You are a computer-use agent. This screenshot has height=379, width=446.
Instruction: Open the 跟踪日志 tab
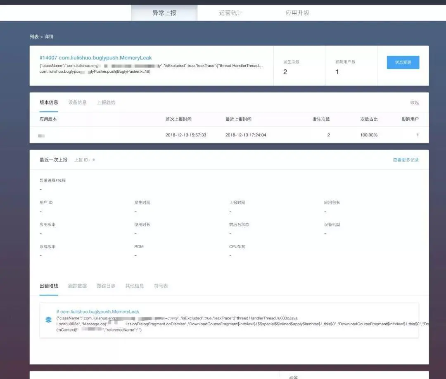click(x=106, y=286)
